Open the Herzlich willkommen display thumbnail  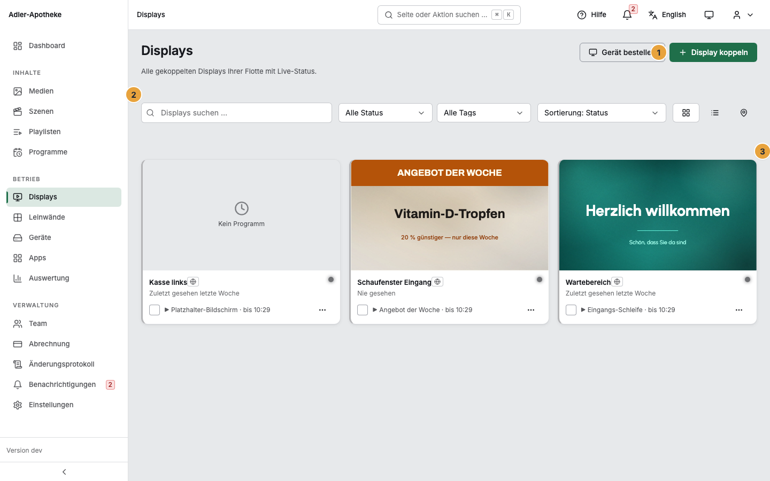click(x=658, y=215)
